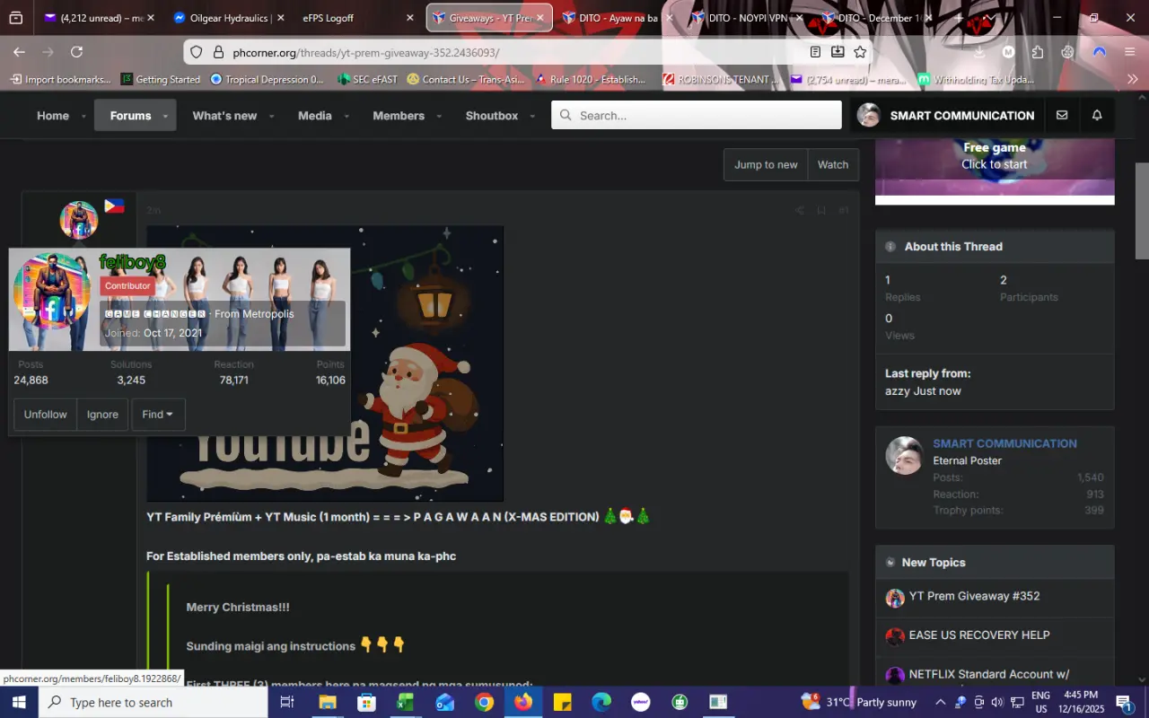Open forum inbox envelope icon

point(1062,115)
